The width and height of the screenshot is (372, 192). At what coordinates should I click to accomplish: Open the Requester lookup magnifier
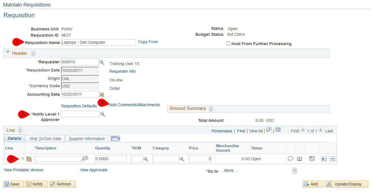coord(102,62)
